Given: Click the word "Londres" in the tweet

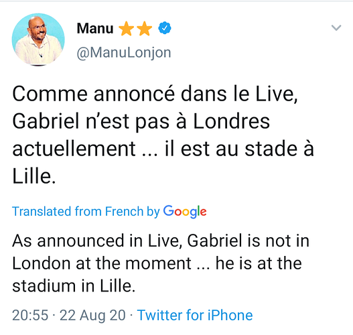Looking at the screenshot, I should click(x=232, y=121).
